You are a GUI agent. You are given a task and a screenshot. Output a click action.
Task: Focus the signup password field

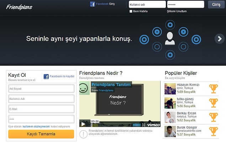41,119
